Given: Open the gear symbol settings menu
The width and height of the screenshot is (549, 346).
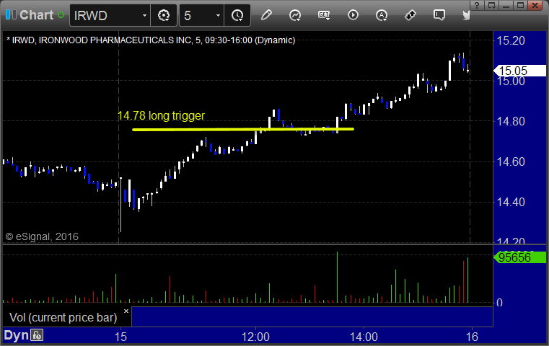Looking at the screenshot, I should (164, 15).
